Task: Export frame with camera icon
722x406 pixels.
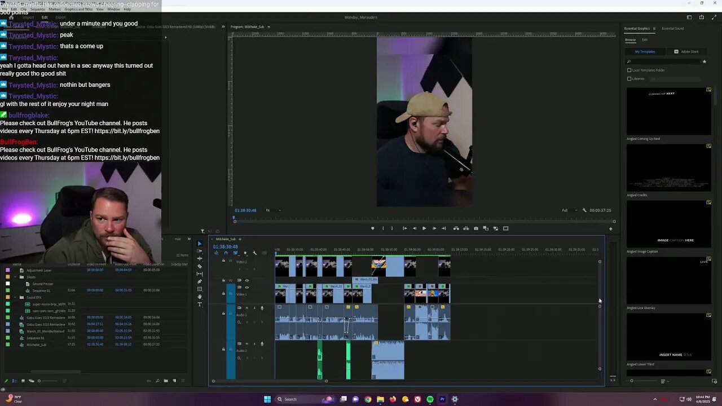Action: (x=476, y=228)
